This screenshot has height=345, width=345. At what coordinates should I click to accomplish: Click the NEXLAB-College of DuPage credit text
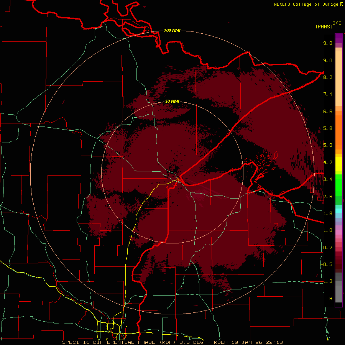click(306, 4)
